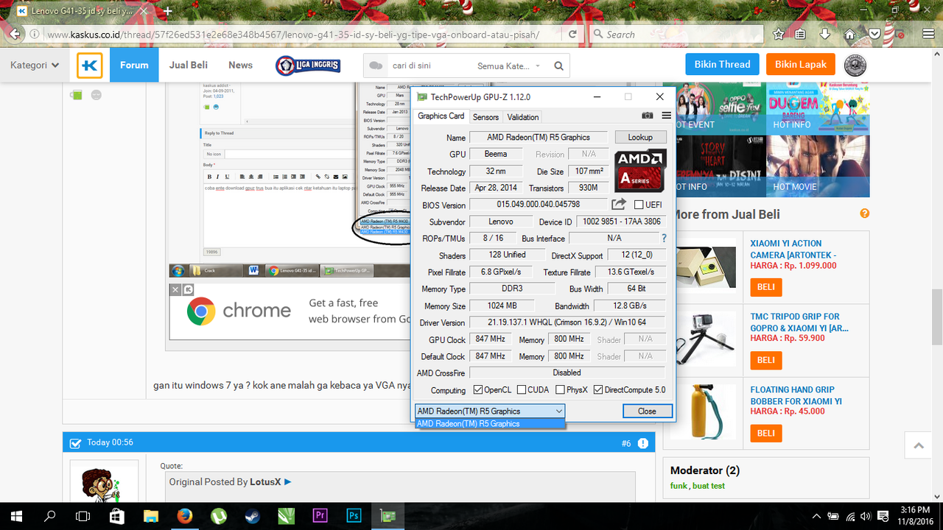Viewport: 943px width, 530px height.
Task: Open the GPU-Z hamburger menu
Action: click(x=666, y=116)
